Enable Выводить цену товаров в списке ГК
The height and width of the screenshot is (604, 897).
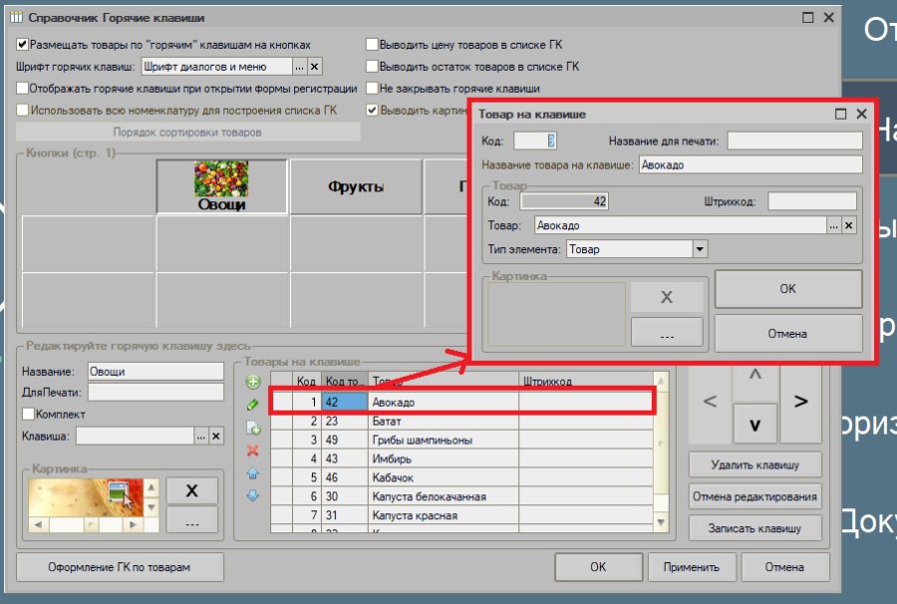(372, 45)
